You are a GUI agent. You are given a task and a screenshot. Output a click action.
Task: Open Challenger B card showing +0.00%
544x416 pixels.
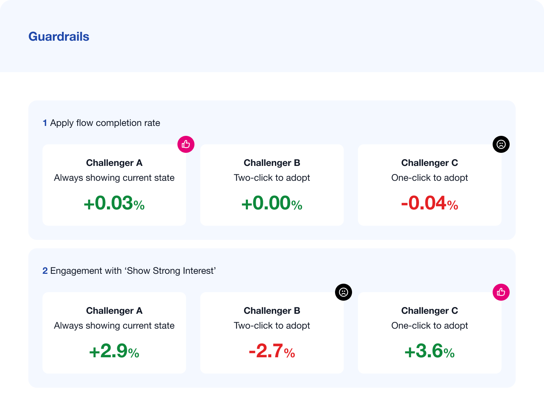(x=272, y=185)
